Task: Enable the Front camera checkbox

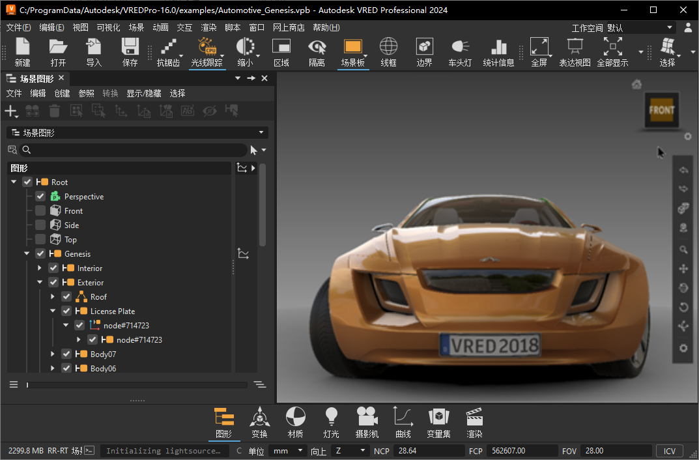Action: pos(40,211)
